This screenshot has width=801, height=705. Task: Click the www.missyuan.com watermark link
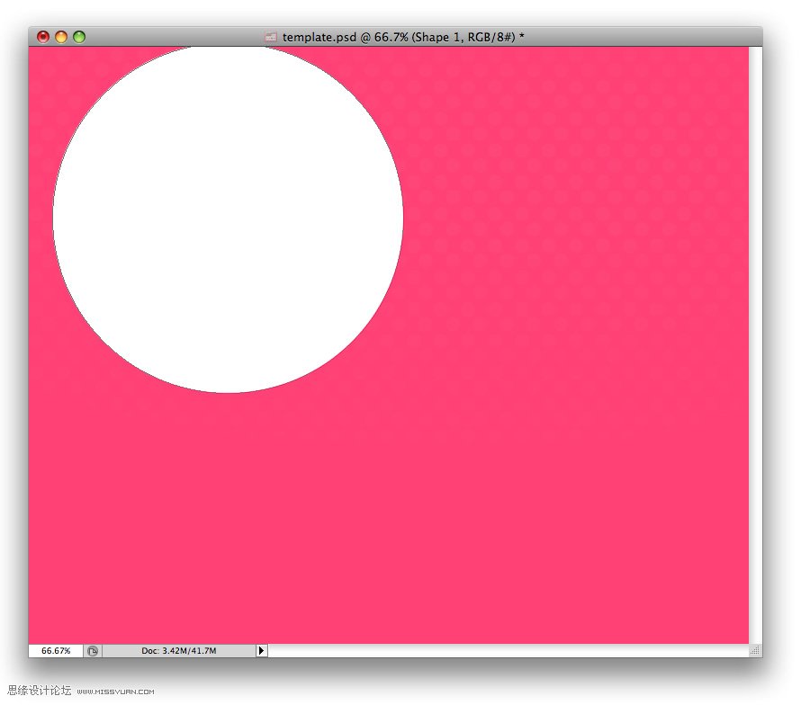point(115,692)
